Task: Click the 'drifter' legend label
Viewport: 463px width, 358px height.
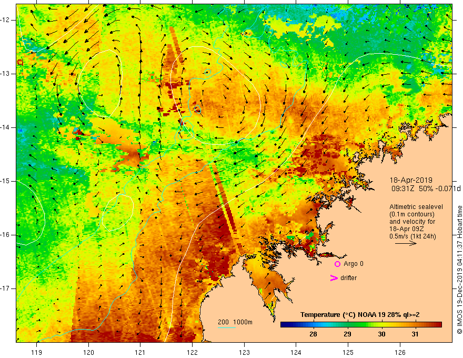Action: coord(348,278)
